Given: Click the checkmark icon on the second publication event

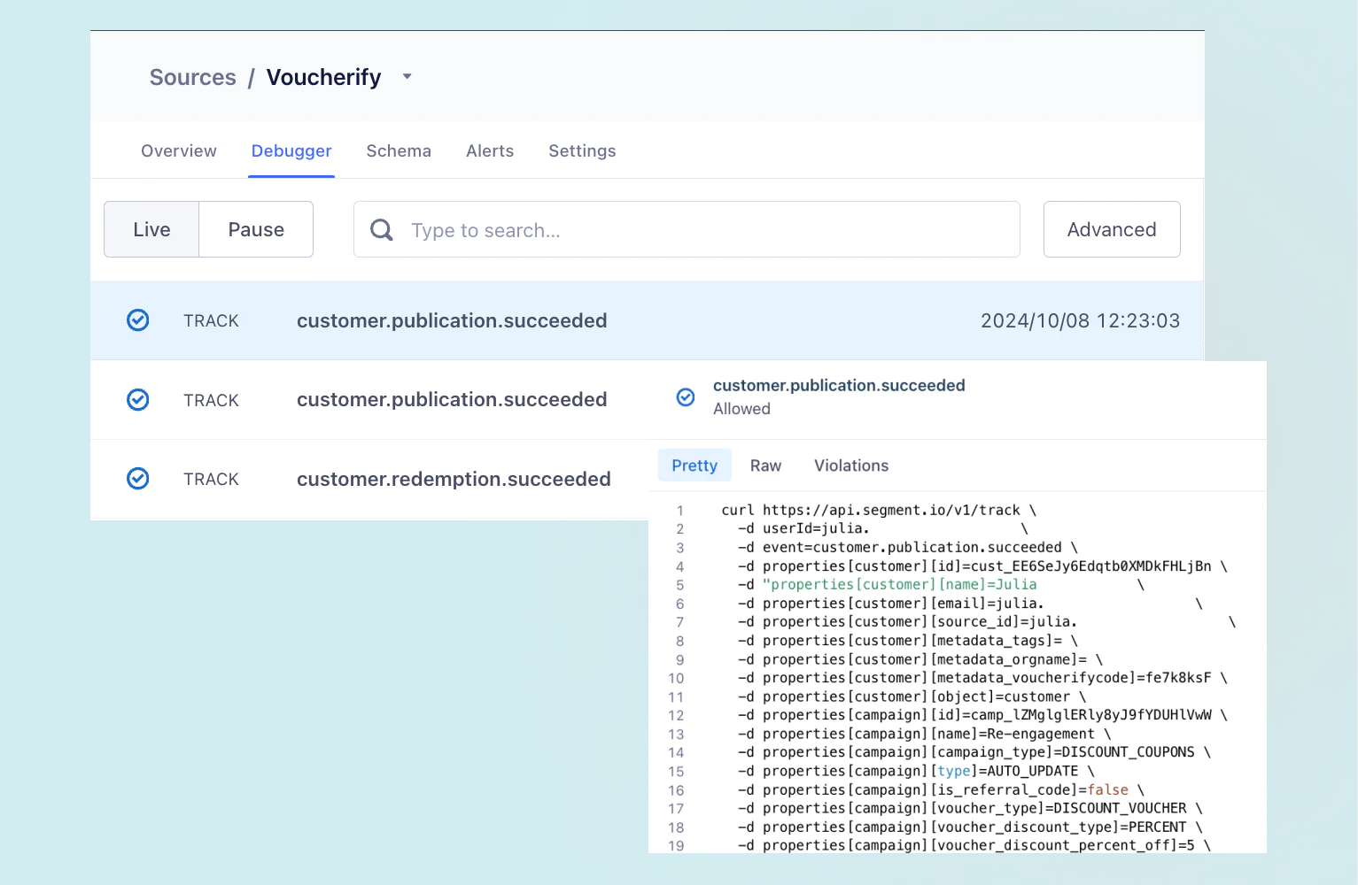Looking at the screenshot, I should (x=137, y=399).
